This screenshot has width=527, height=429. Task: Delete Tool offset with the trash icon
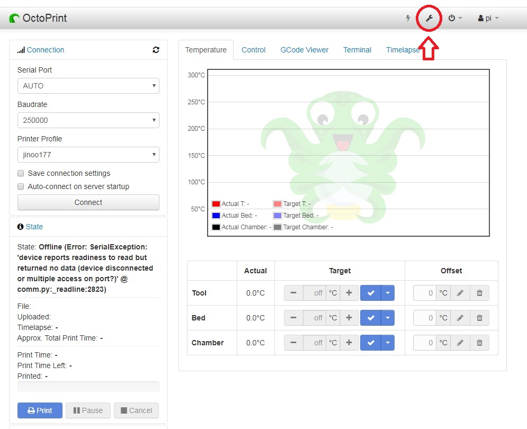coord(480,293)
